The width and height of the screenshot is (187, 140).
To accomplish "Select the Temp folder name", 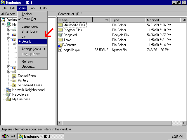I will pos(67,40).
